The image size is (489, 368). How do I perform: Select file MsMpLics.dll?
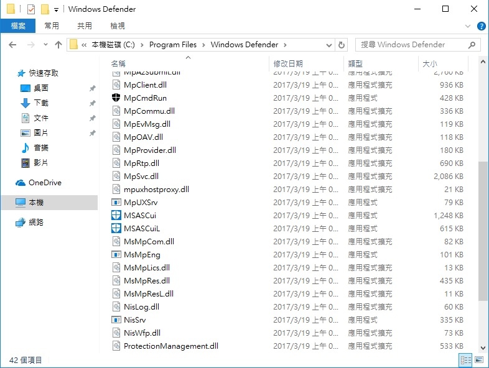(147, 268)
